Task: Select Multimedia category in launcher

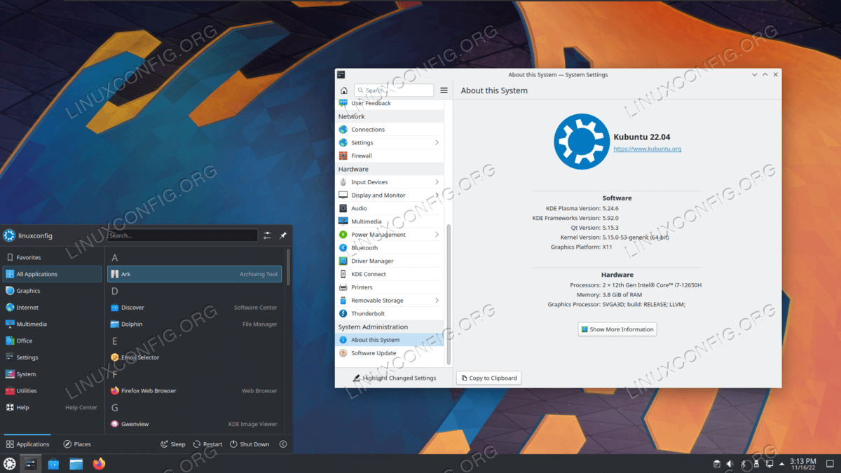Action: (53, 324)
